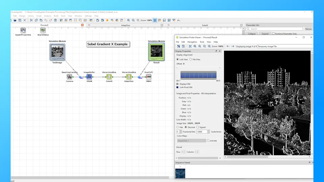
Task: Select the image thumbnail in Sequence Viewer
Action: [x=180, y=173]
